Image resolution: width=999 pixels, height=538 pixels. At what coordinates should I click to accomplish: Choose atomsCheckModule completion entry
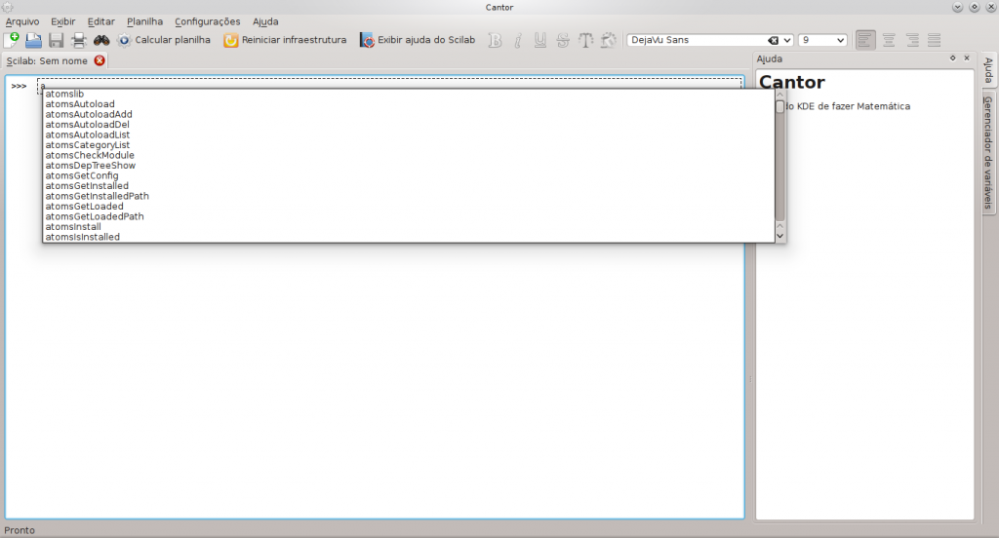[409, 155]
